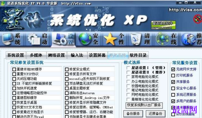Switch to the 多媒体 tab
The image size is (202, 118).
pos(36,55)
